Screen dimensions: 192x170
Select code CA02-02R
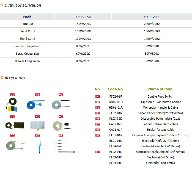(116, 124)
